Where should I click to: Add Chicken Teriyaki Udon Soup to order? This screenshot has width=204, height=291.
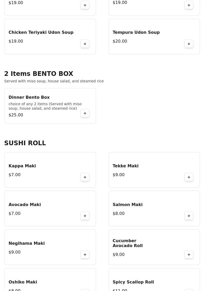click(85, 44)
